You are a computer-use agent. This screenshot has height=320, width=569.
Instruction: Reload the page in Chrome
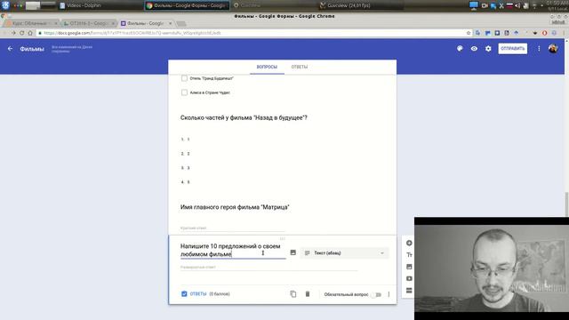(x=21, y=33)
